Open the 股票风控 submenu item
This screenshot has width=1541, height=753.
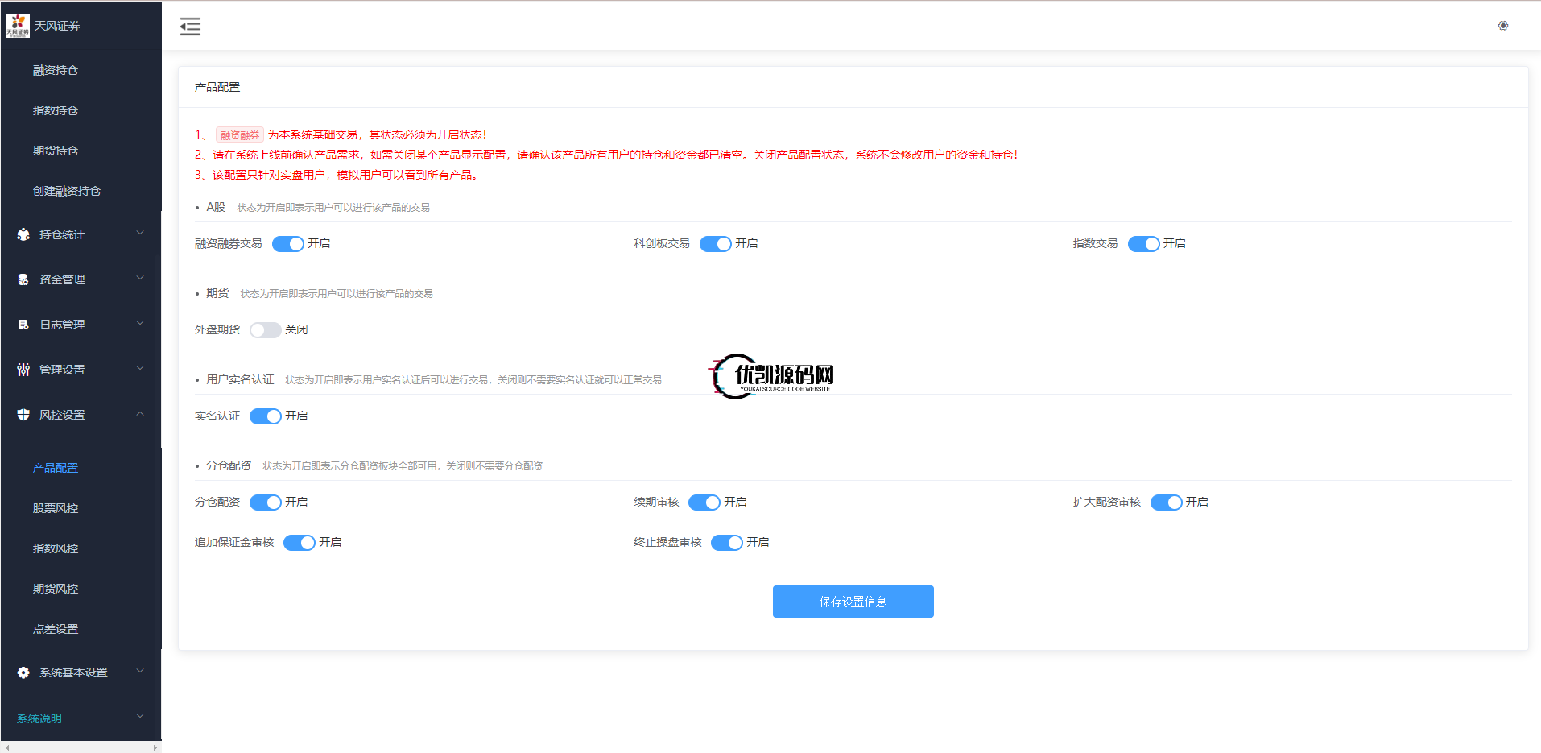tap(56, 508)
